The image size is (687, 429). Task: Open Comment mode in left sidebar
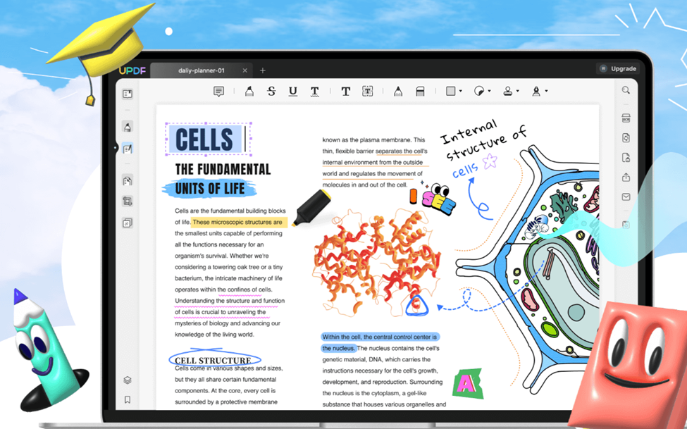tap(128, 127)
